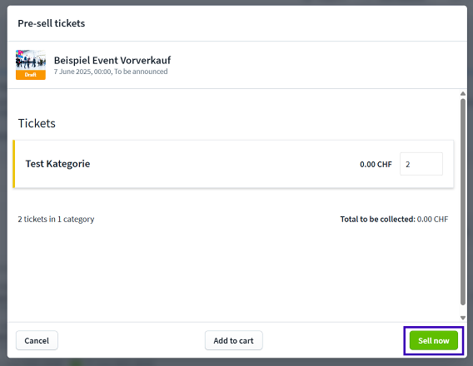Click the Test Kategorie row blank space

223,164
